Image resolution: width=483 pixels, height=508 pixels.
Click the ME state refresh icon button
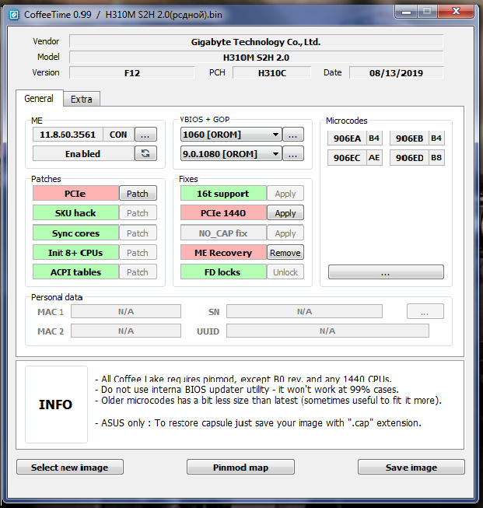pos(145,153)
